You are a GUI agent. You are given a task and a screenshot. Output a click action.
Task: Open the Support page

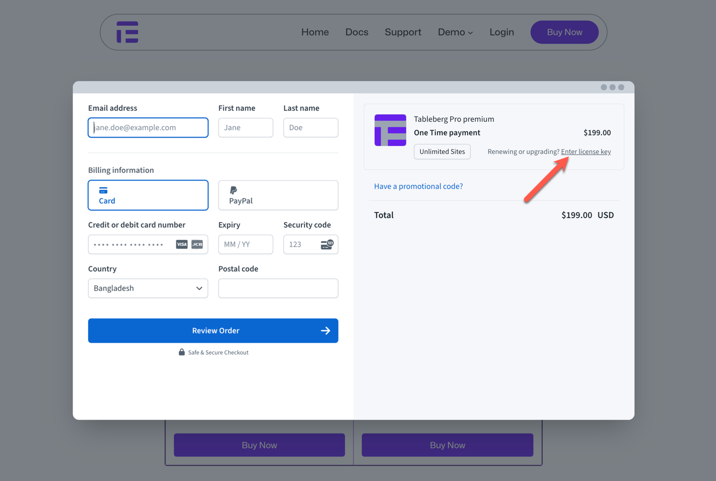402,32
